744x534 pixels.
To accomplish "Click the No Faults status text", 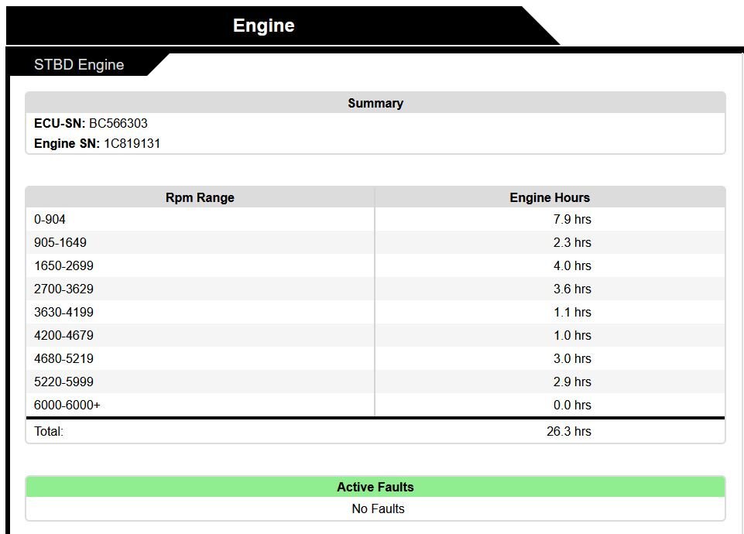I will click(378, 508).
